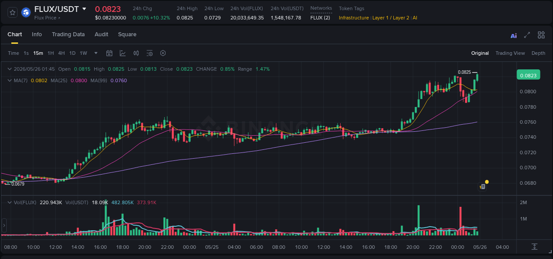Click the CHANGE 0.85% value
Viewport: 553px width, 259px height.
pyautogui.click(x=227, y=69)
